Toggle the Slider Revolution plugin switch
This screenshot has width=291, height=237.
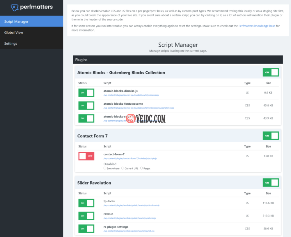pos(270,183)
